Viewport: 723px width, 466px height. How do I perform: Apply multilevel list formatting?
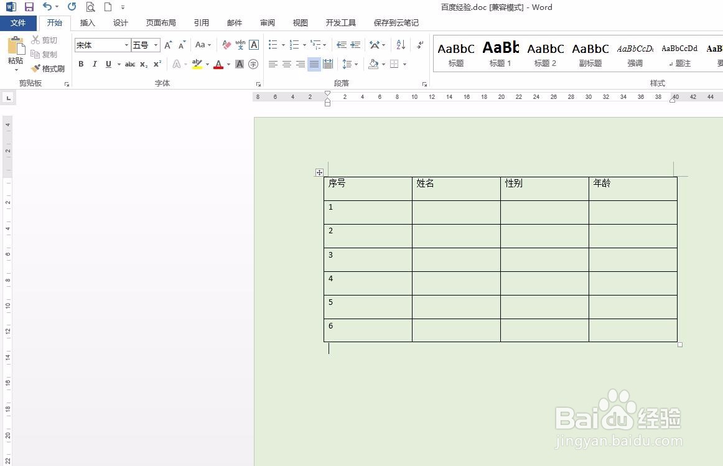click(316, 45)
